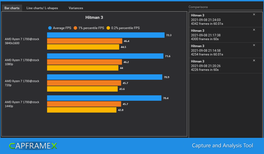Click the Comparisons panel heading

click(198, 7)
